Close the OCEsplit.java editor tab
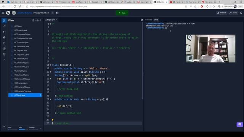 click(57, 20)
